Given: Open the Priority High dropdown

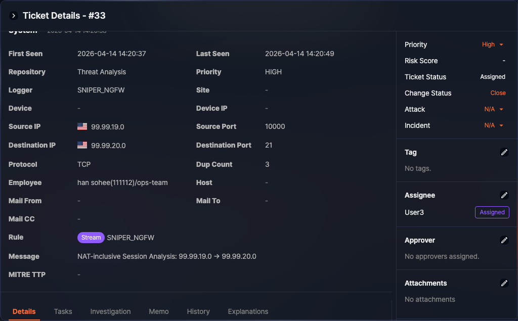Looking at the screenshot, I should (493, 44).
